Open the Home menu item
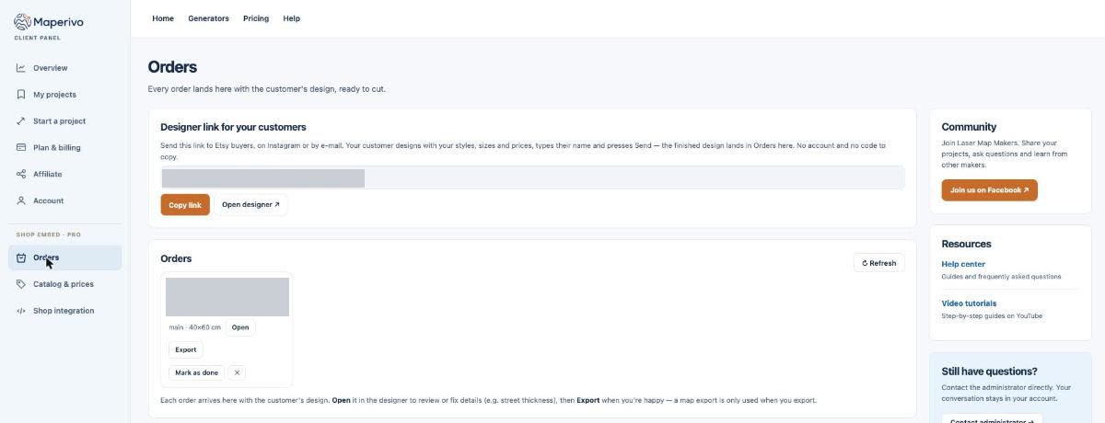Screen dimensions: 1105x423 pos(163,18)
